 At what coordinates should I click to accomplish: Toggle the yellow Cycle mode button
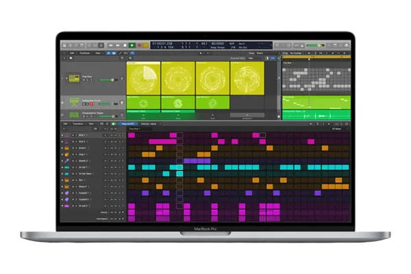click(x=146, y=45)
